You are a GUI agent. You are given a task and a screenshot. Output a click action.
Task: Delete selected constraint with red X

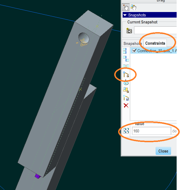click(x=126, y=105)
